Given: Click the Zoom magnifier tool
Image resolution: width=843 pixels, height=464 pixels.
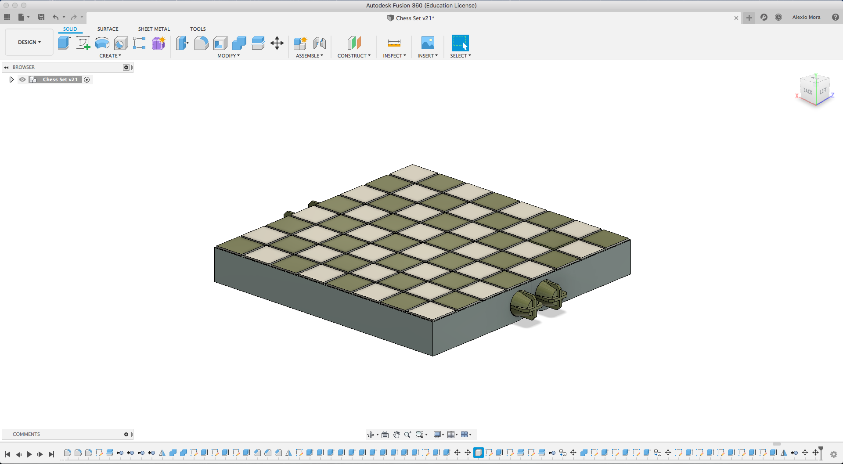Looking at the screenshot, I should pos(408,435).
